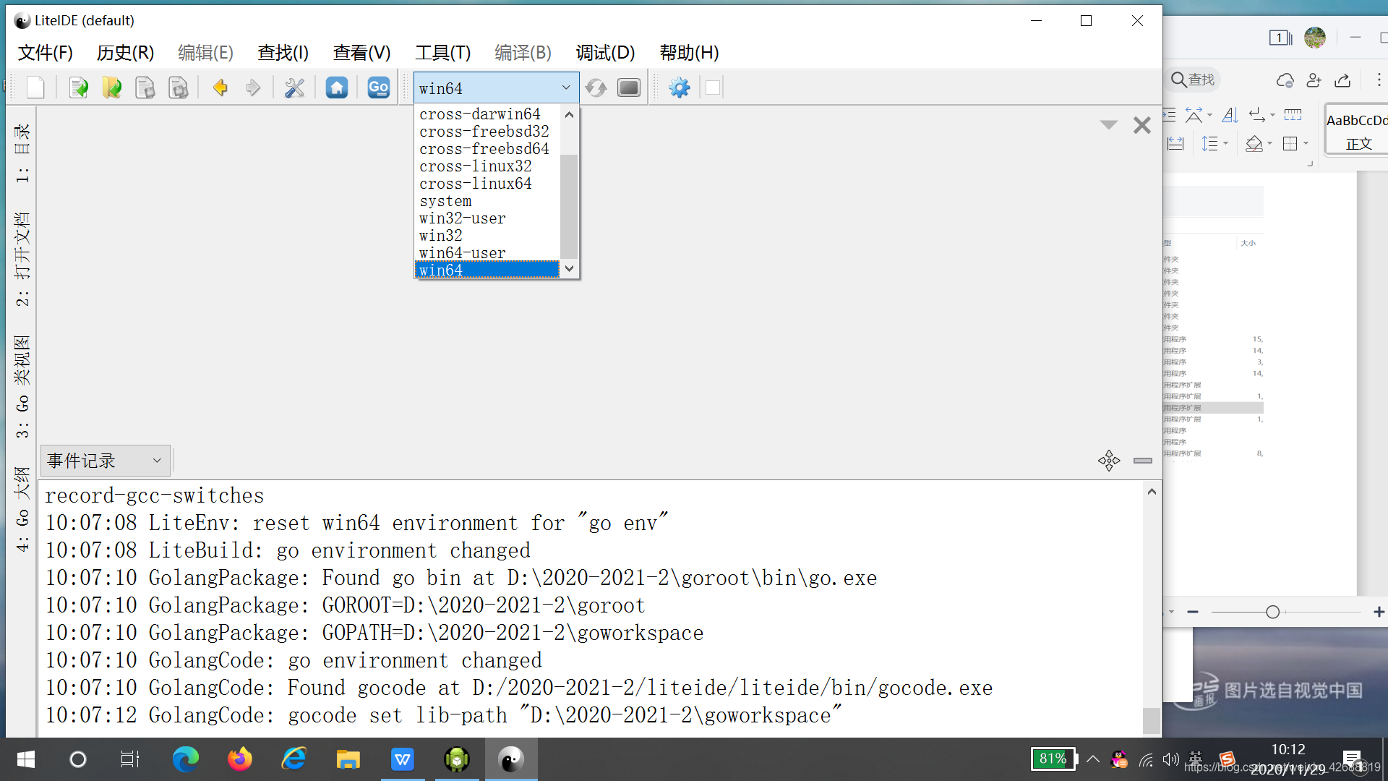This screenshot has width=1388, height=781.
Task: Click 查找 search in WPS window
Action: [x=1194, y=80]
